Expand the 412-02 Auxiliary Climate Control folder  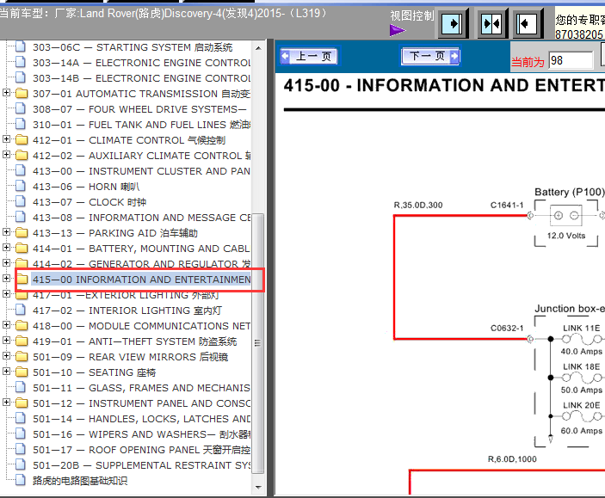point(6,154)
